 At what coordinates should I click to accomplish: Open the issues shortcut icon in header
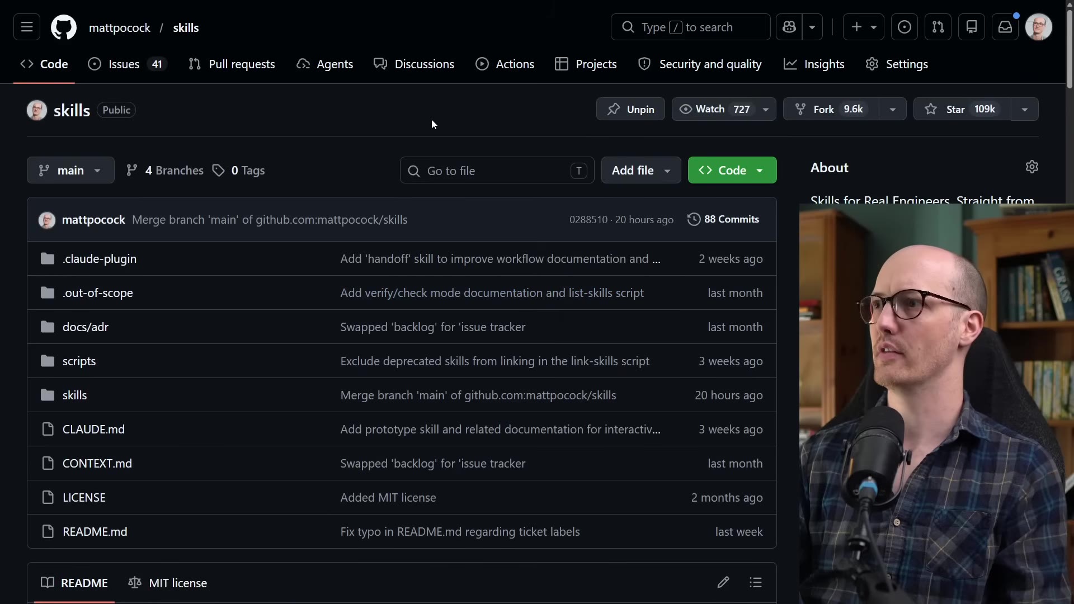click(905, 27)
